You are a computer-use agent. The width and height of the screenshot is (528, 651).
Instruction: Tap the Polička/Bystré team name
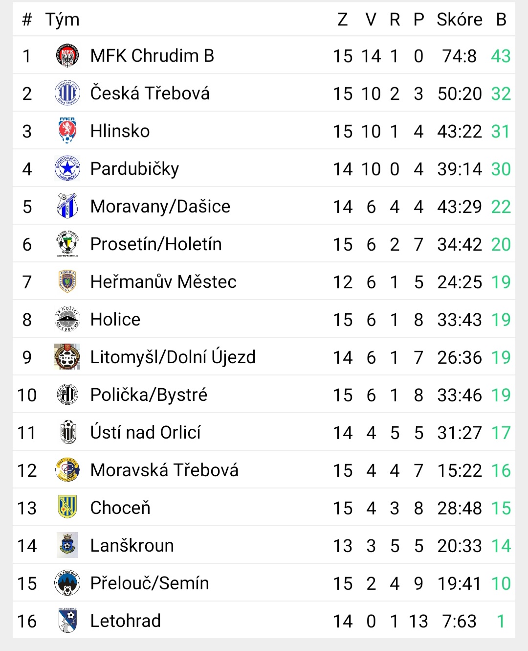[149, 395]
